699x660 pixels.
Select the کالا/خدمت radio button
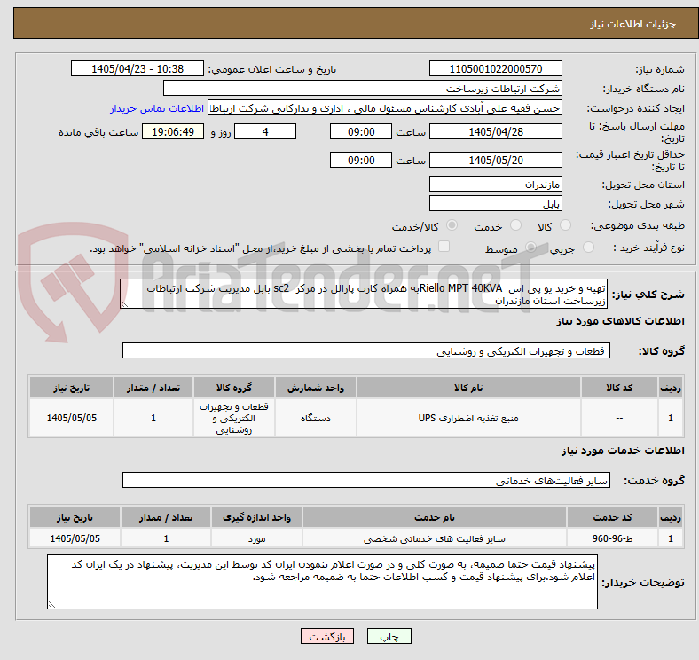click(452, 225)
